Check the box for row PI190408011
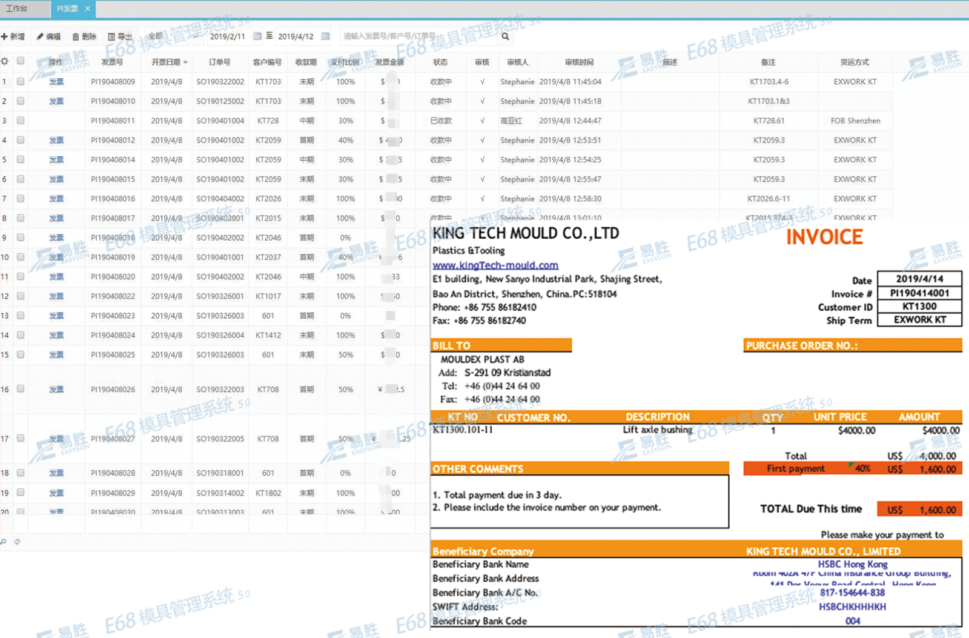The height and width of the screenshot is (638, 969). pyautogui.click(x=21, y=120)
